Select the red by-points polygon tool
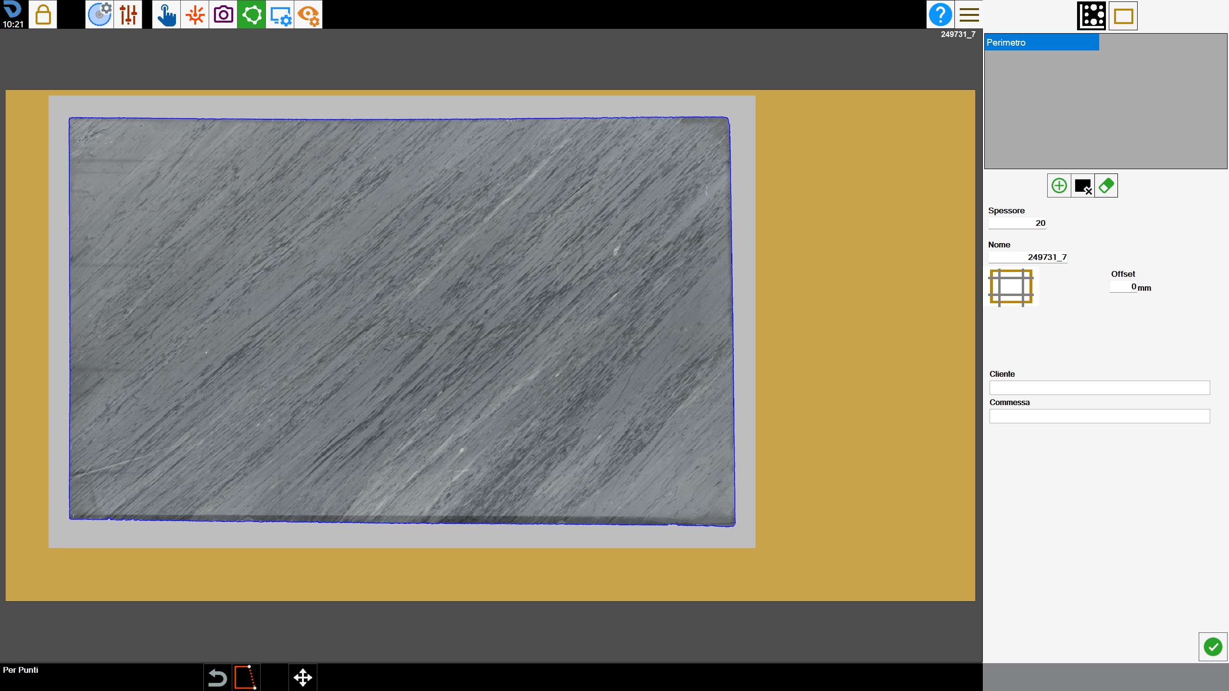 coord(246,678)
